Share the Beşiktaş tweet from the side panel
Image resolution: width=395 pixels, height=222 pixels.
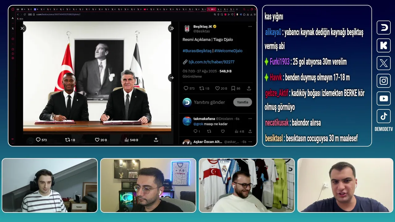click(x=249, y=88)
